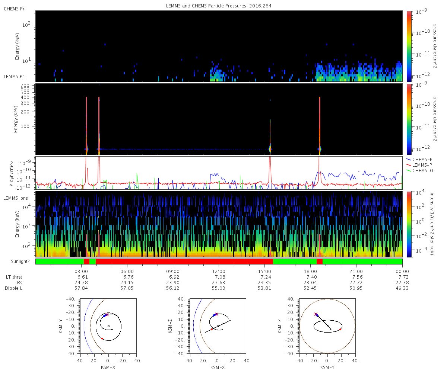This screenshot has width=447, height=372.
Task: Click the LEMMS Ions intensity color bar
Action: pyautogui.click(x=409, y=224)
